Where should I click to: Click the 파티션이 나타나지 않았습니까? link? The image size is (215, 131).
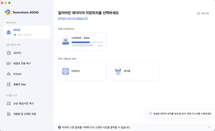(73, 18)
